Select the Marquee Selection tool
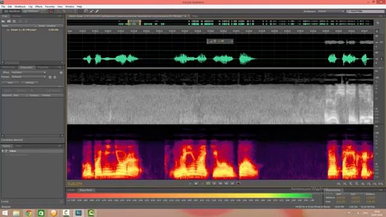Viewport: 386px width, 217px height. tap(80, 11)
